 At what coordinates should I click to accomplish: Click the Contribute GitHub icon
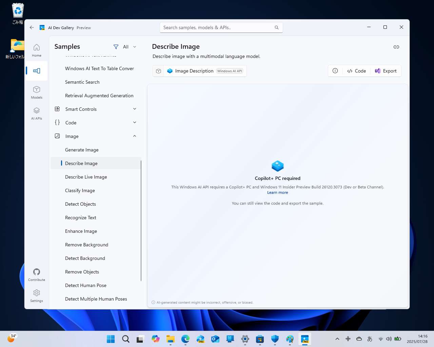[36, 272]
